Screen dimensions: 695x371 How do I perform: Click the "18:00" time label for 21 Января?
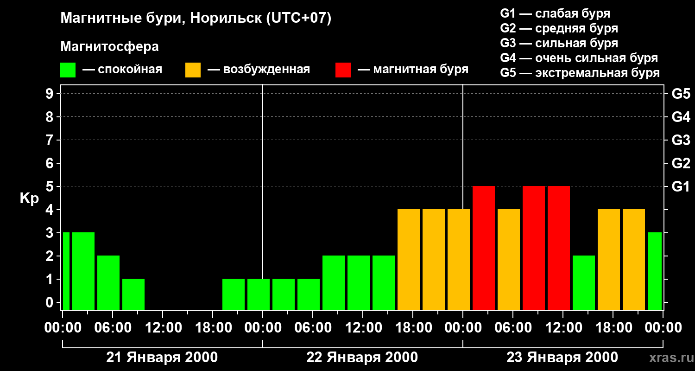(213, 328)
